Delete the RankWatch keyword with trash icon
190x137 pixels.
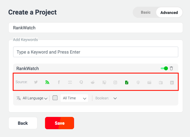(171, 68)
